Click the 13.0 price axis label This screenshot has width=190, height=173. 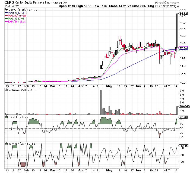pyautogui.click(x=183, y=36)
